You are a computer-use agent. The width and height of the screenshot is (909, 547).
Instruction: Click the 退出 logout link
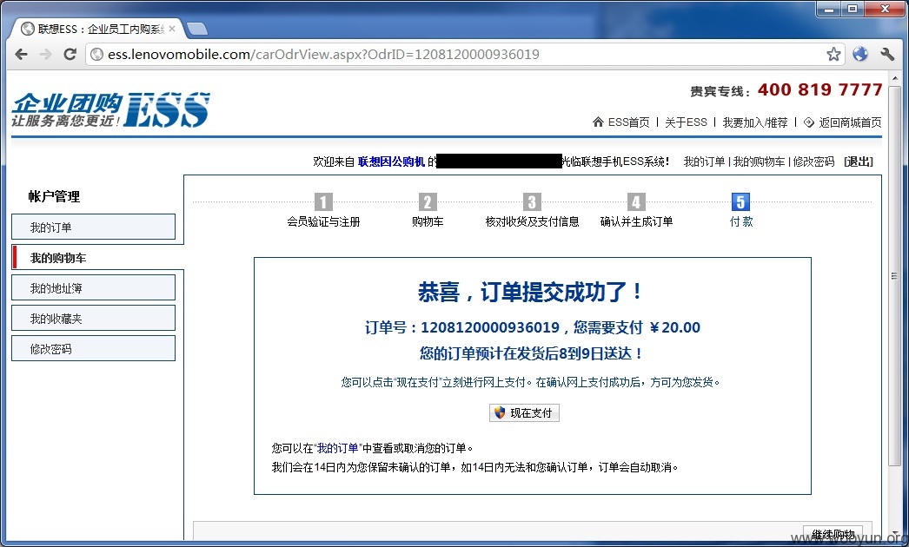click(x=858, y=161)
